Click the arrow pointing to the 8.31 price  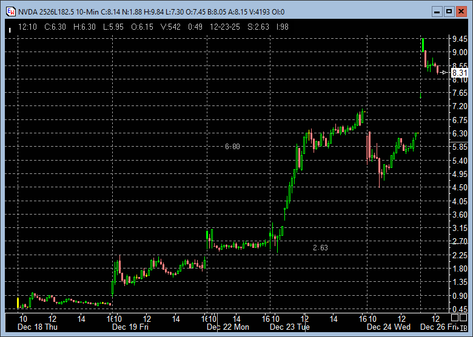coord(445,73)
